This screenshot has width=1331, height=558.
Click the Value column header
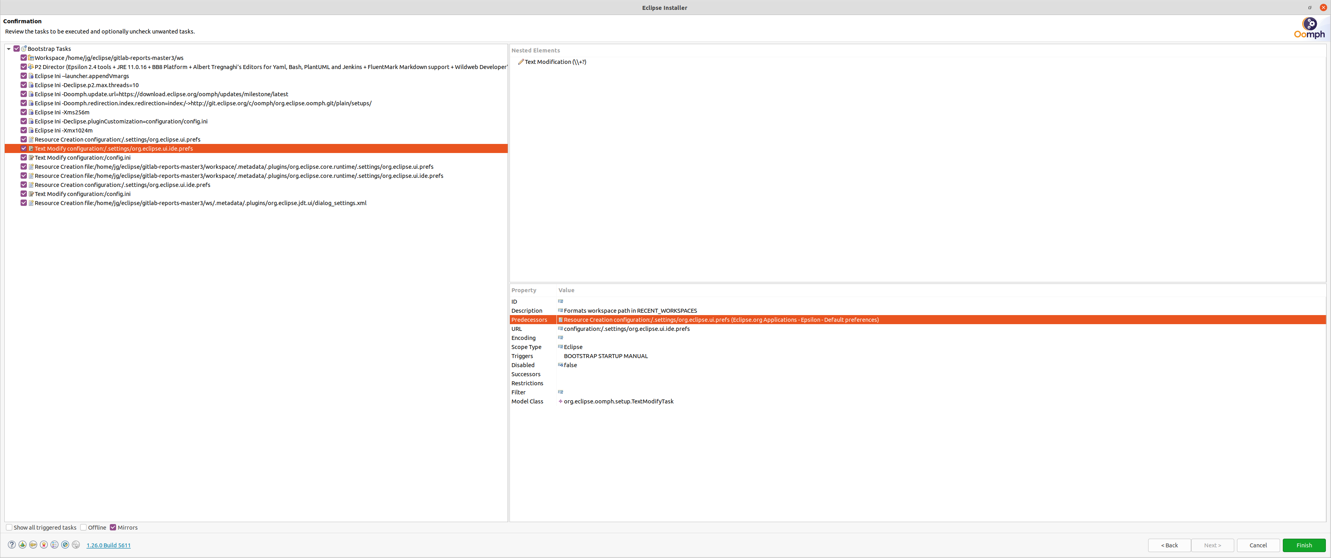tap(566, 290)
